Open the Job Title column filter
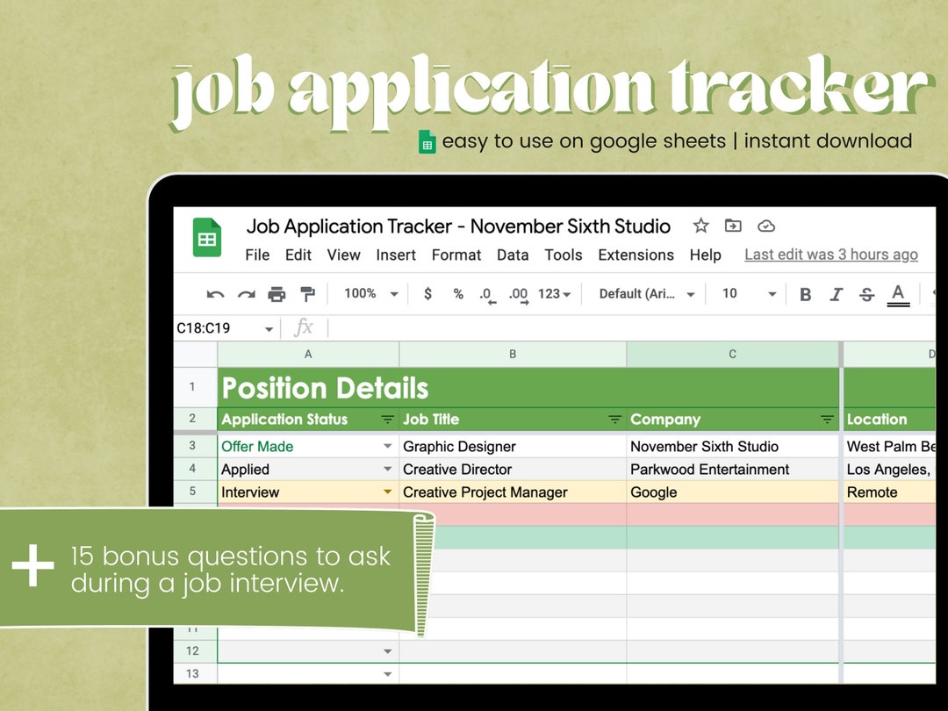 614,420
